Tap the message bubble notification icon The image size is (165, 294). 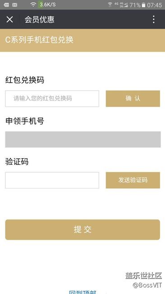tap(6, 5)
